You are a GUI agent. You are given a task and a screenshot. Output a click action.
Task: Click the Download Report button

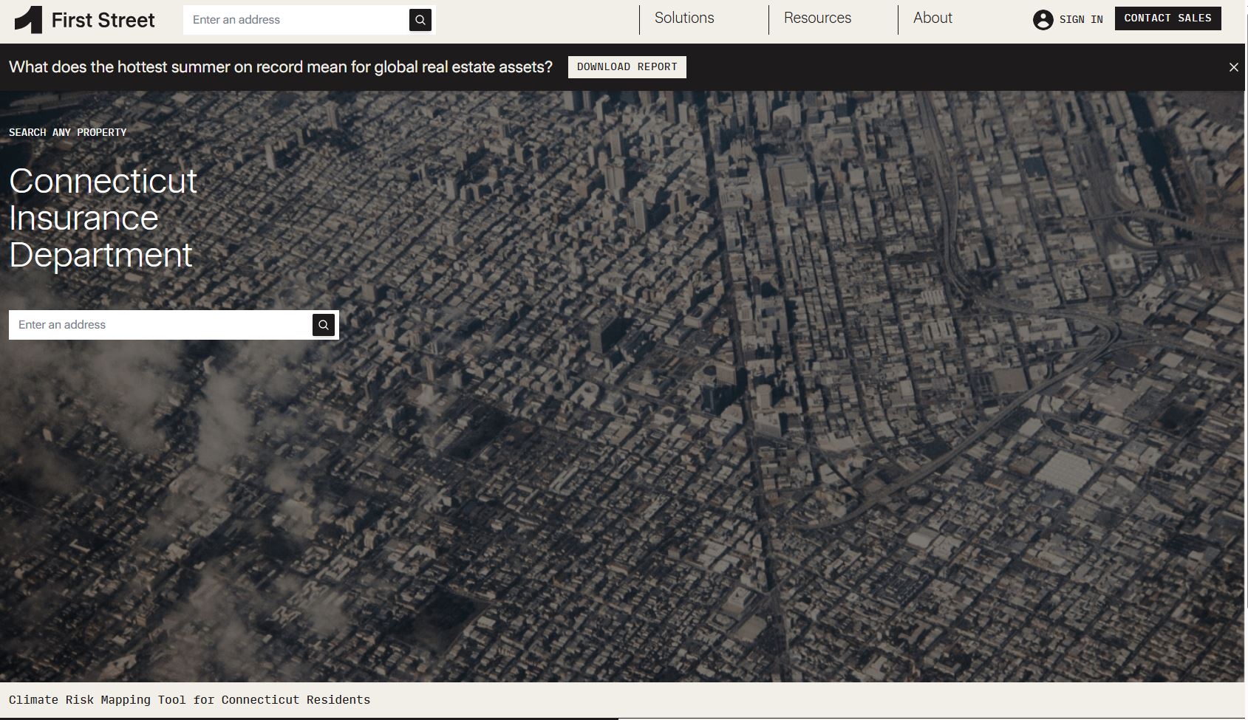(627, 66)
